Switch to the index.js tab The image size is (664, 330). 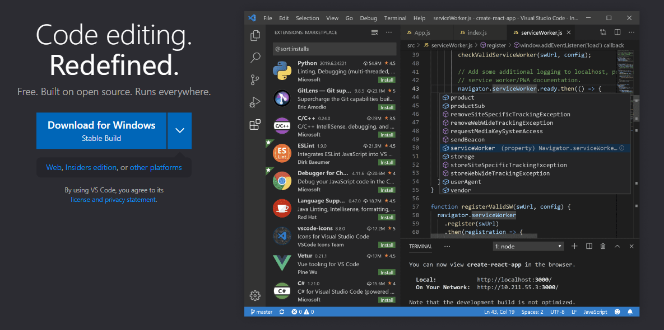(x=480, y=32)
